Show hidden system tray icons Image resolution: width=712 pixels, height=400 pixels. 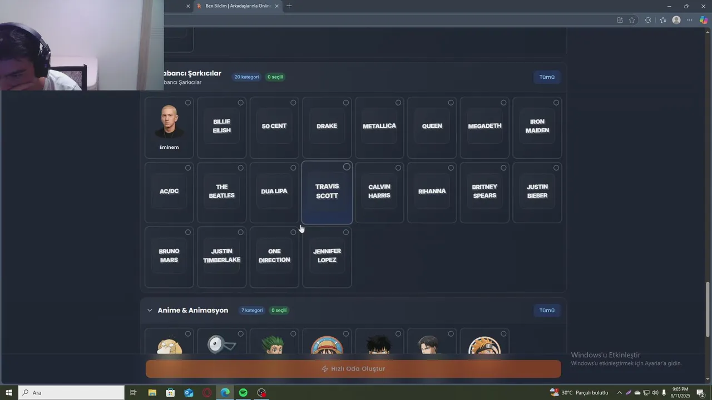pyautogui.click(x=620, y=393)
